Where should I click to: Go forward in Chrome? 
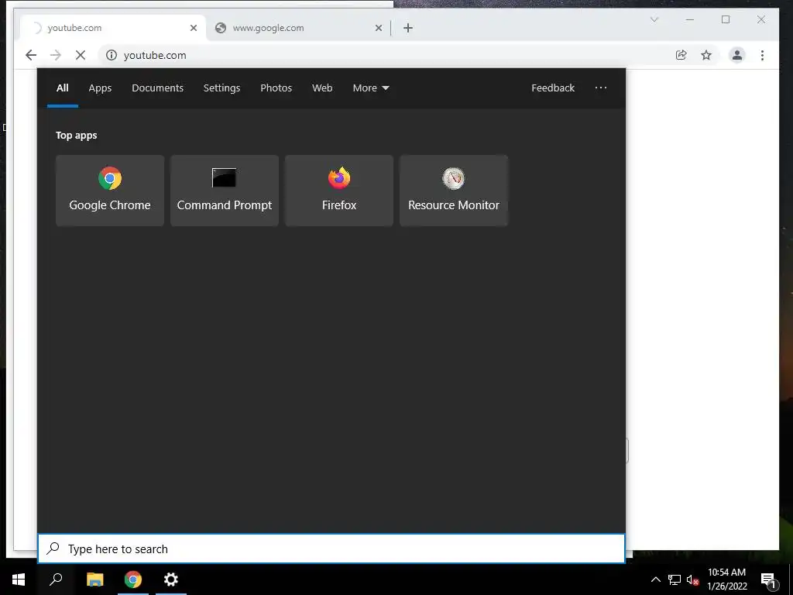tap(56, 55)
